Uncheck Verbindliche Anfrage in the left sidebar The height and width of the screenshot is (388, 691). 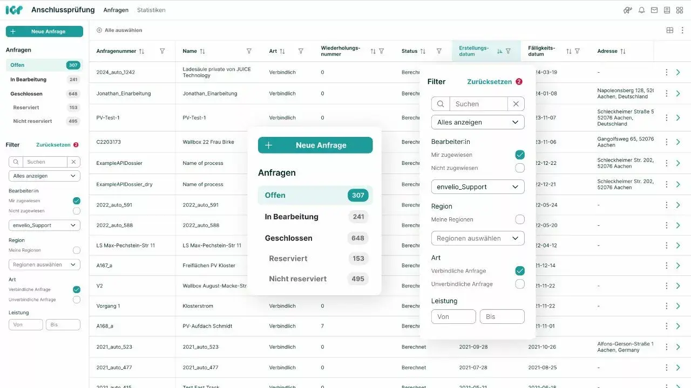pos(77,289)
